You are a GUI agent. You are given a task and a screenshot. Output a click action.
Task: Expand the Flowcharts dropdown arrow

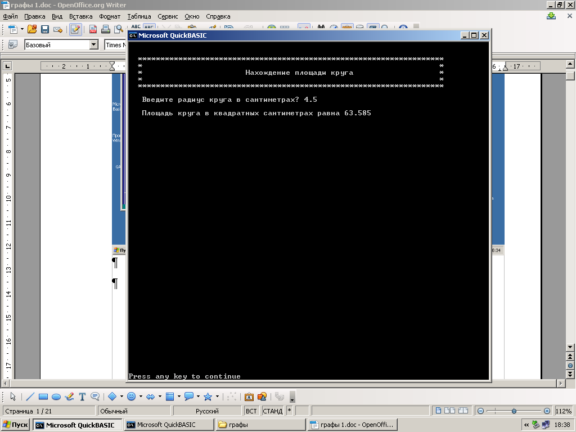coord(179,397)
